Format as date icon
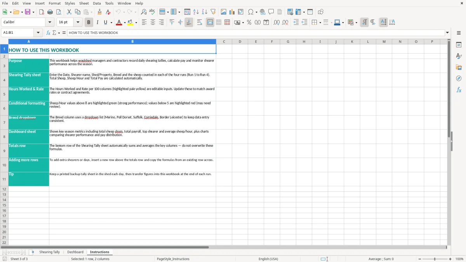Screen dimensions: 466x262 (x=266, y=23)
